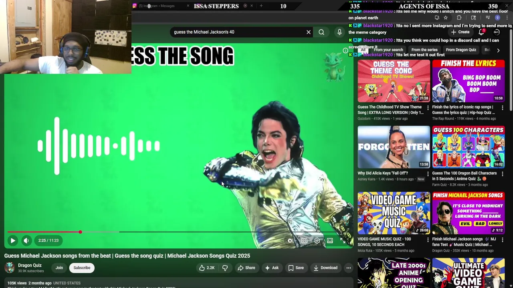513x288 pixels.
Task: Open menu for Guess The Childhood TV Show video
Action: point(428,108)
